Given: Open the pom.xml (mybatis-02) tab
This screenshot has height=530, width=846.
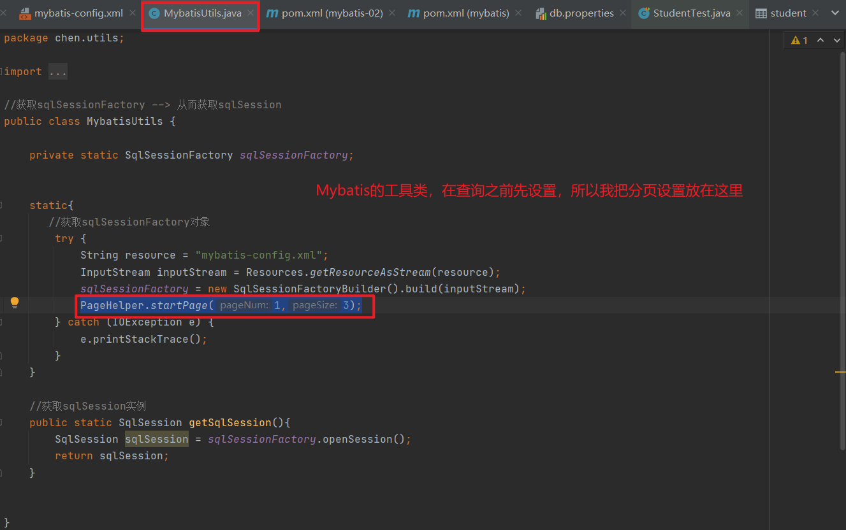Looking at the screenshot, I should pyautogui.click(x=330, y=13).
